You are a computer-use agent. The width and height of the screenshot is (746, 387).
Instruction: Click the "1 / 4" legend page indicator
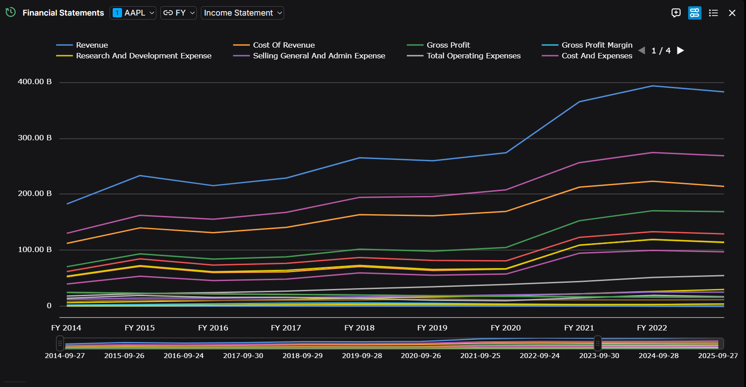tap(661, 51)
